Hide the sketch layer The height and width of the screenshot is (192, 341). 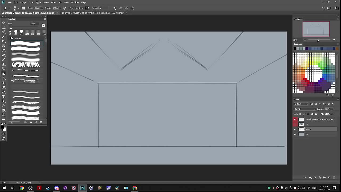click(295, 129)
